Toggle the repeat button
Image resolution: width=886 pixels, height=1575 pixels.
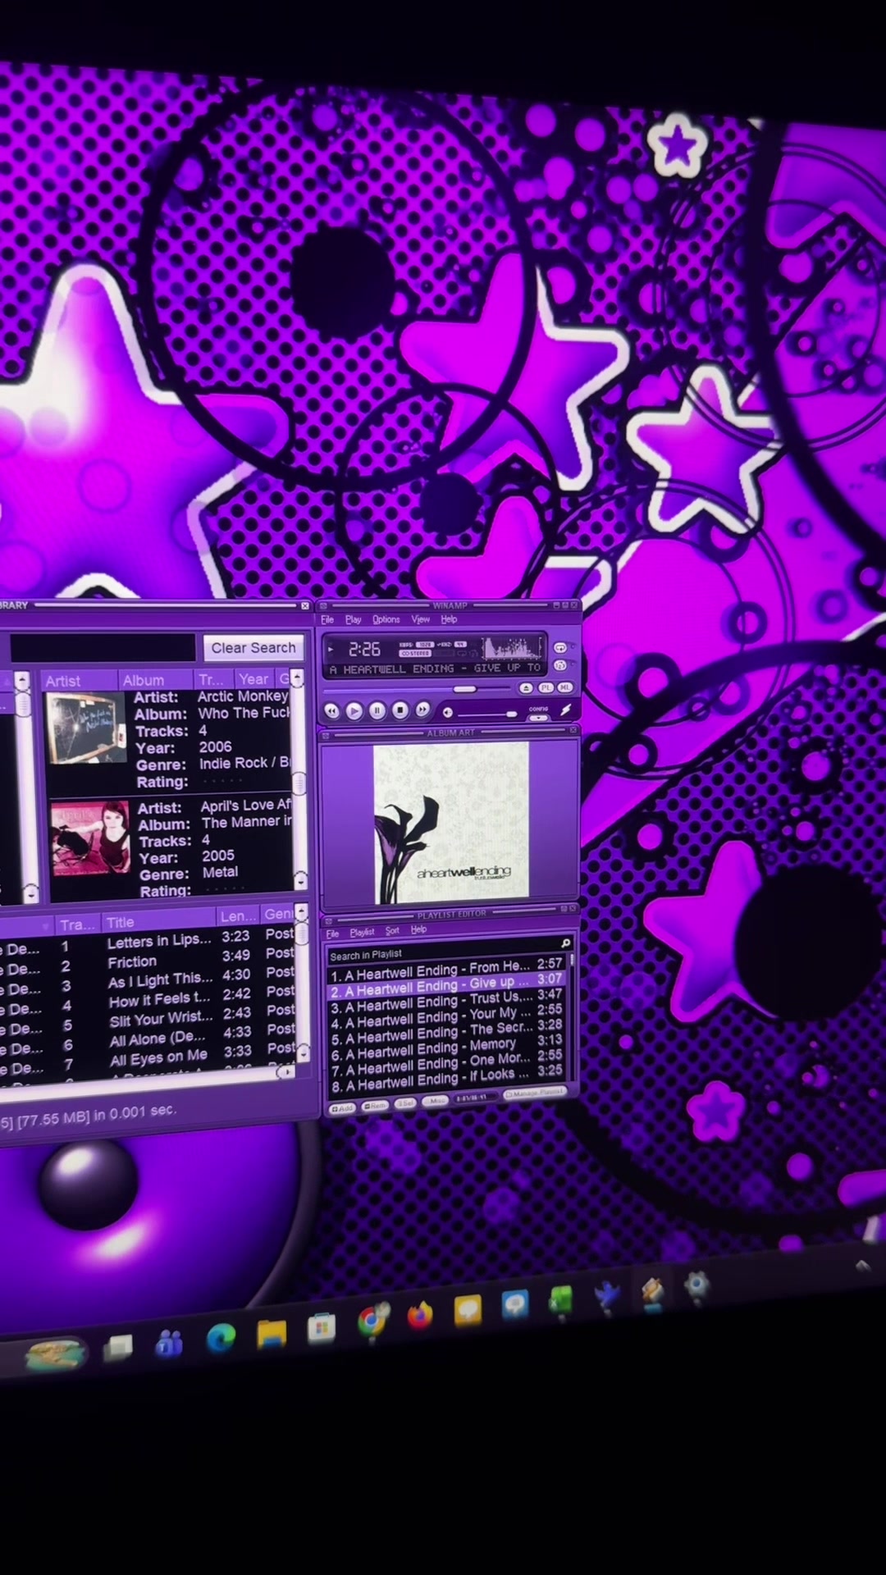point(560,648)
